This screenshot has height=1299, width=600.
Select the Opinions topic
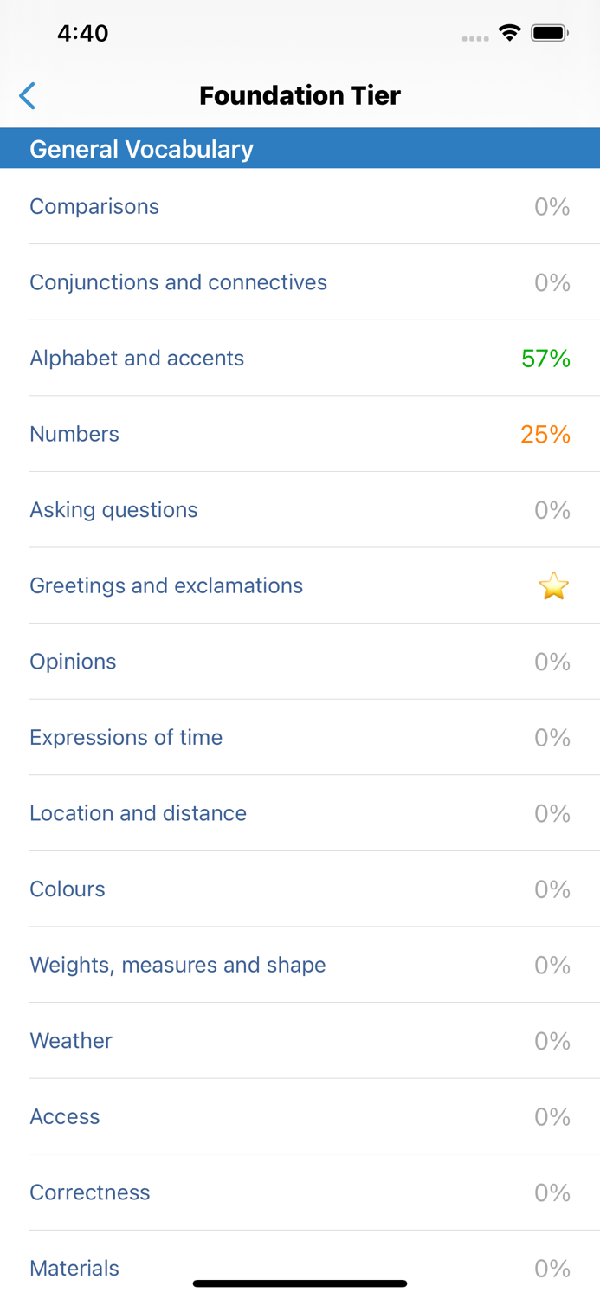tap(73, 662)
